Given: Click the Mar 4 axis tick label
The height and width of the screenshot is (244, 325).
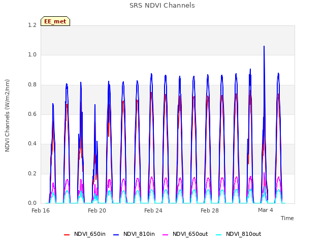Looking at the screenshot, I should (x=266, y=210).
